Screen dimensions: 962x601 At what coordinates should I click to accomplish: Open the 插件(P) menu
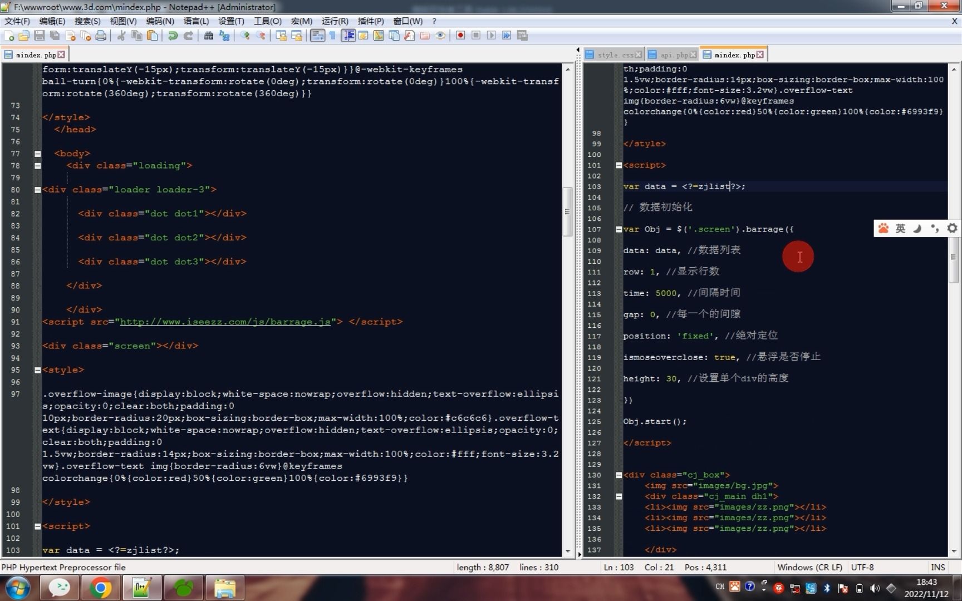(371, 21)
